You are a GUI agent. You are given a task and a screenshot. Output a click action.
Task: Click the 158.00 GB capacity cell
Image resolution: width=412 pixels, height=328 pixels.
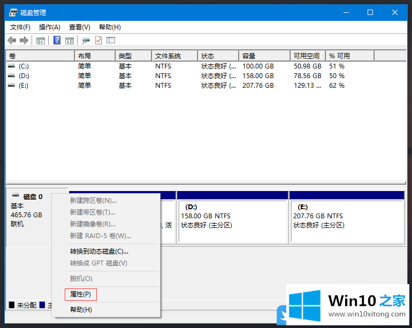[x=258, y=76]
